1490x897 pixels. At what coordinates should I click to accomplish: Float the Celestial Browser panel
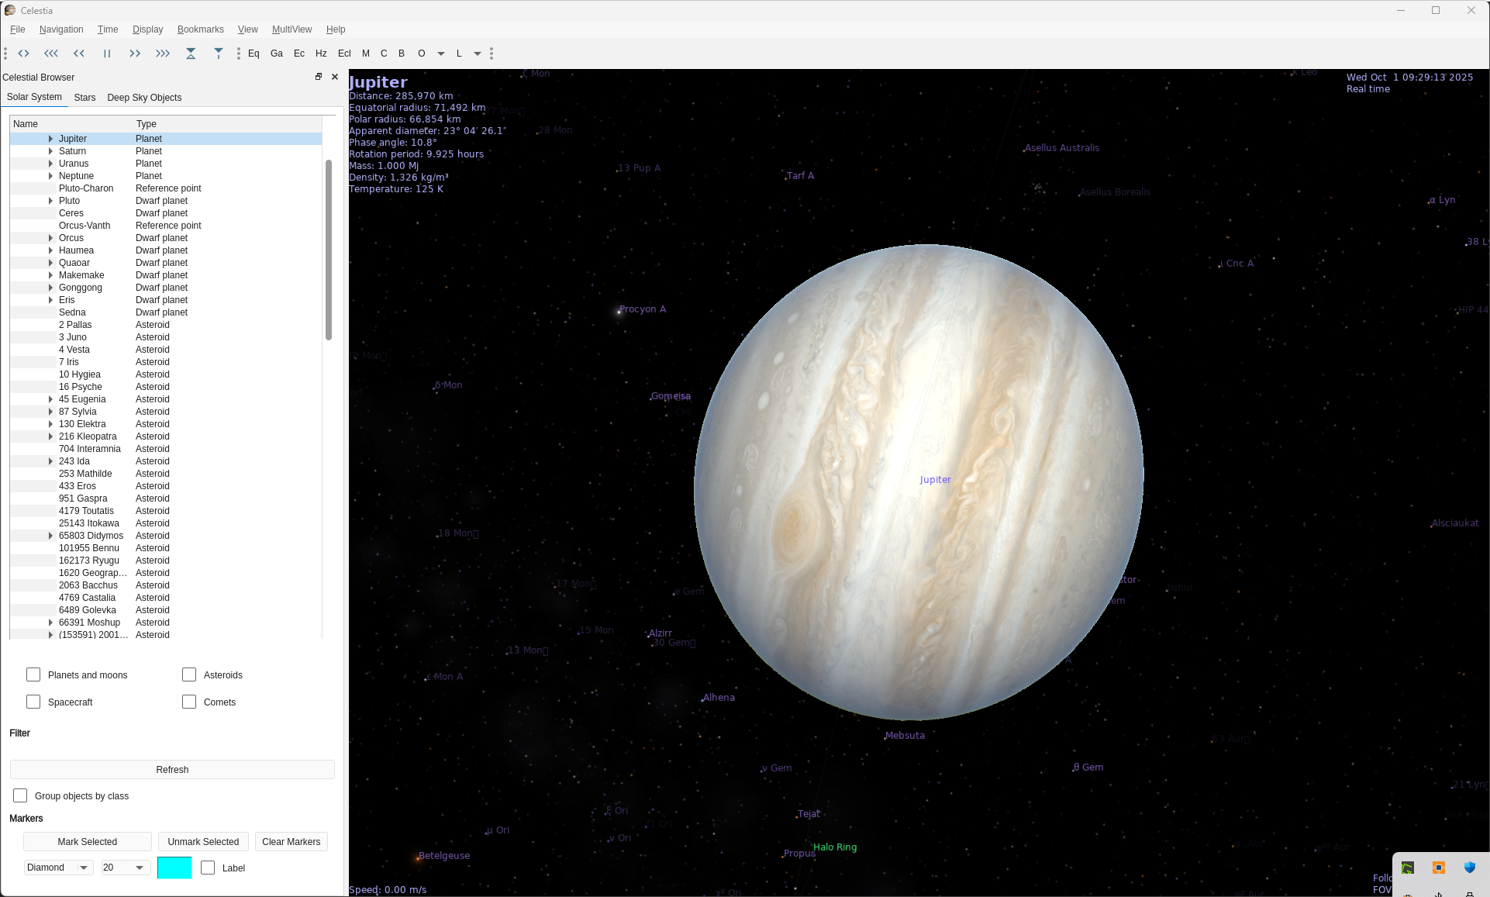[x=318, y=77]
